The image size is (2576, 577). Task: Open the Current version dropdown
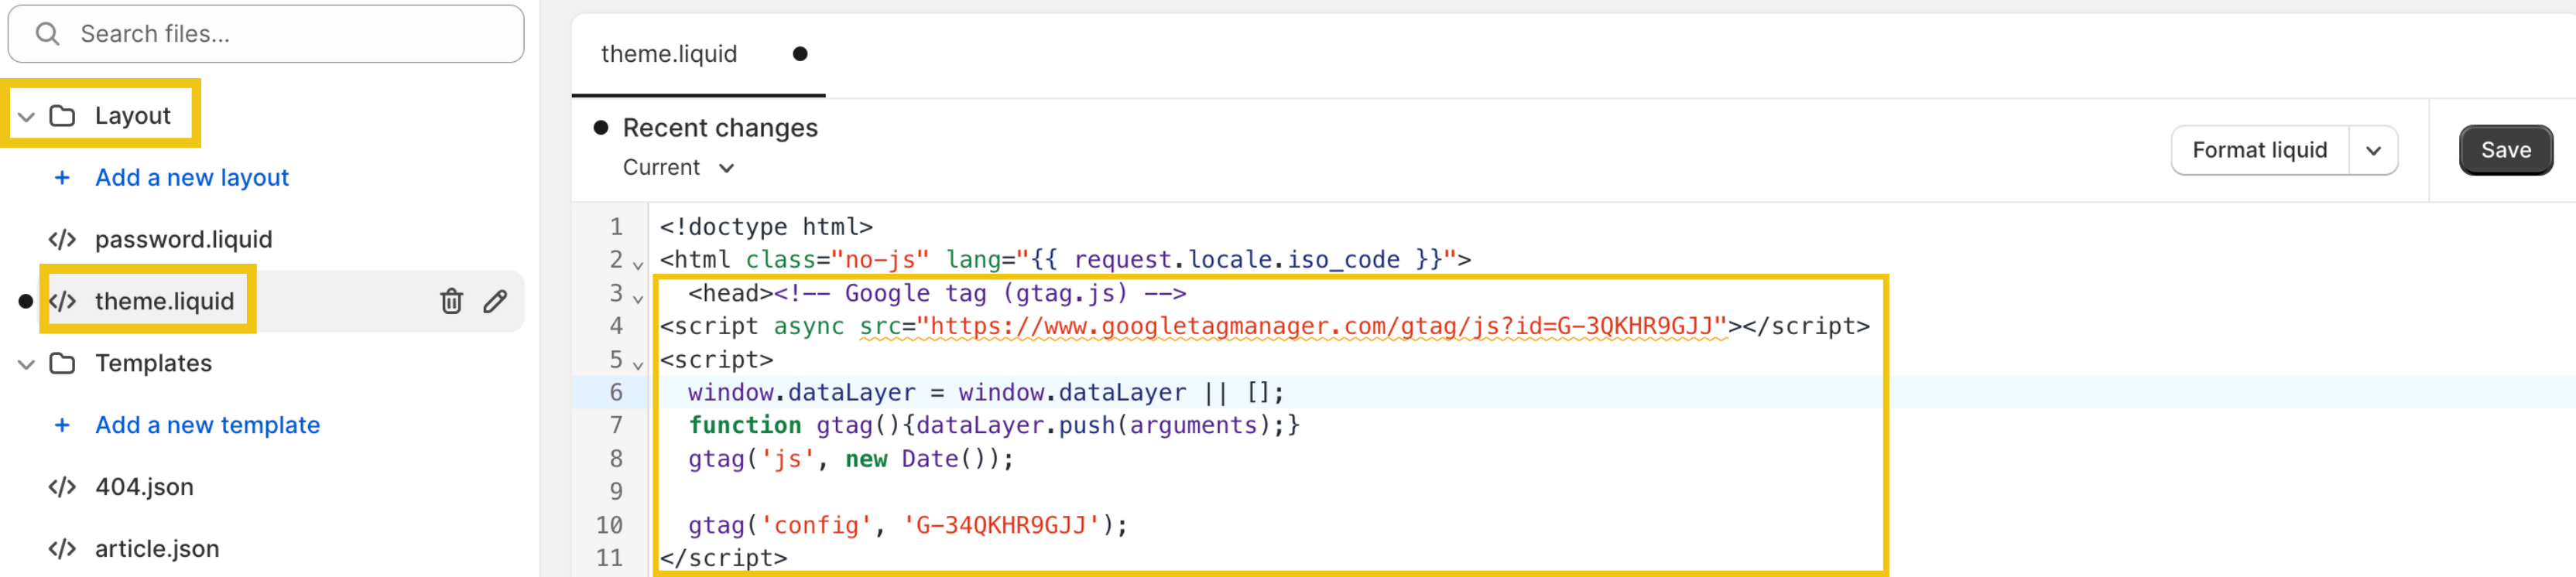coord(679,168)
